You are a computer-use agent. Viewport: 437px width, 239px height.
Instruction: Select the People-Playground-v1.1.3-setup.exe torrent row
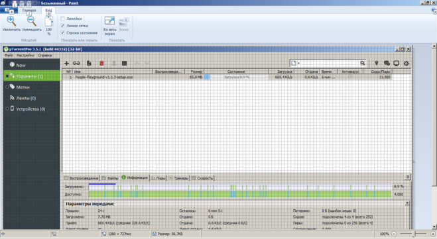(227, 77)
